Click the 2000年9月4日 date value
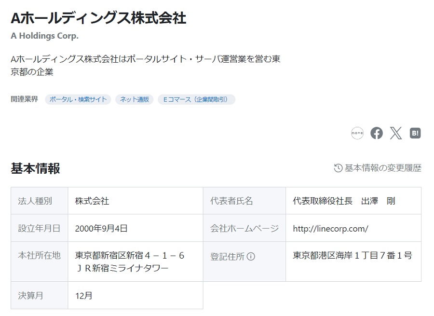This screenshot has height=316, width=434. [101, 229]
